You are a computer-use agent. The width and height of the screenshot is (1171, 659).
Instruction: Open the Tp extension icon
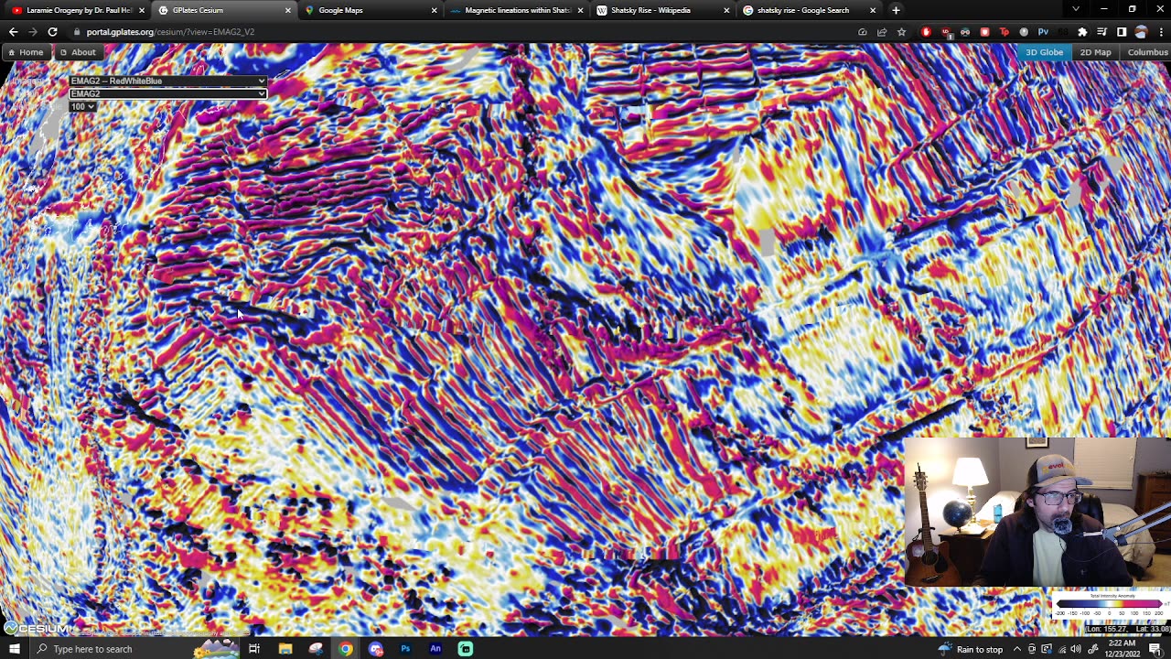pos(1004,32)
